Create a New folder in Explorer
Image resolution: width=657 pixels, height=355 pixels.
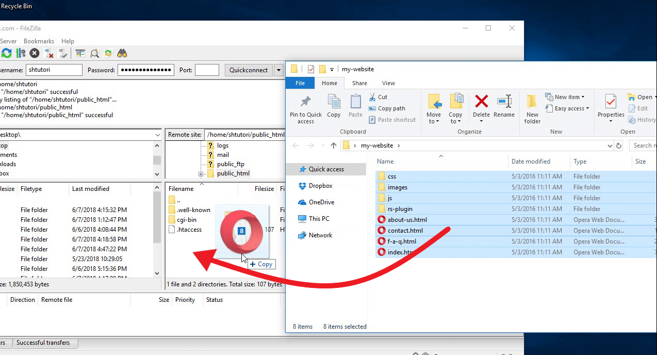[532, 107]
